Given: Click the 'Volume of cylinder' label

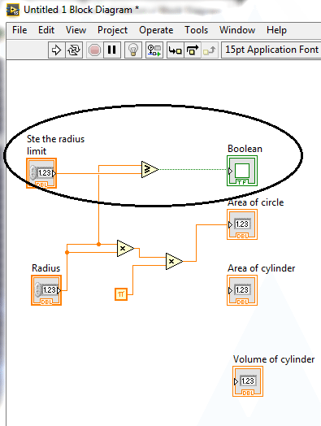Looking at the screenshot, I should pyautogui.click(x=274, y=359).
